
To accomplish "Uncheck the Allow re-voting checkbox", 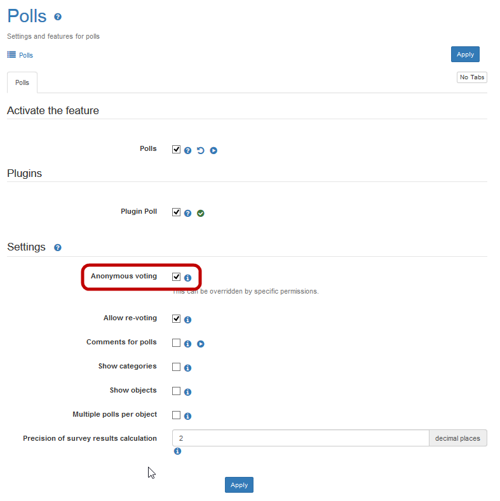I will (177, 318).
